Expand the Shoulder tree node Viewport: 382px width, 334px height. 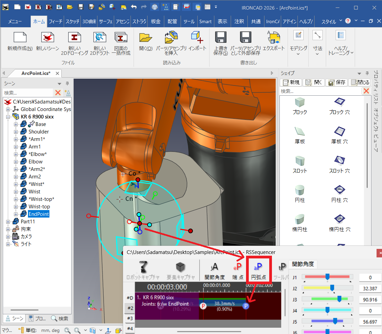tap(16, 132)
